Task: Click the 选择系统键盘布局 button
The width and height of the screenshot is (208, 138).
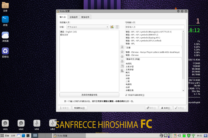Action: click(89, 95)
